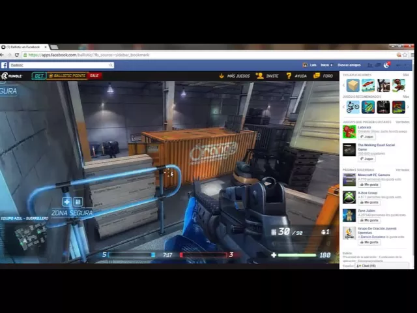
Task: Click Más next to Tus Aplicaciones
Action: click(x=406, y=75)
